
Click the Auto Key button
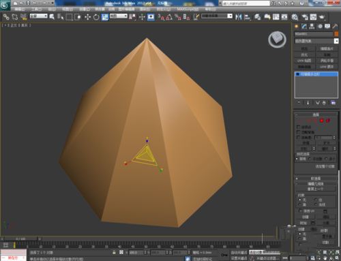(239, 252)
